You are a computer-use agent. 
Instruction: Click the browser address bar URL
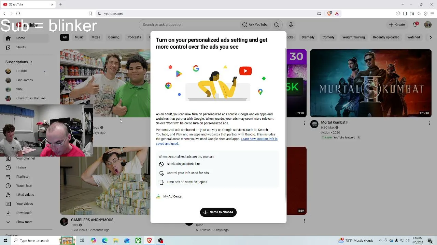113,14
